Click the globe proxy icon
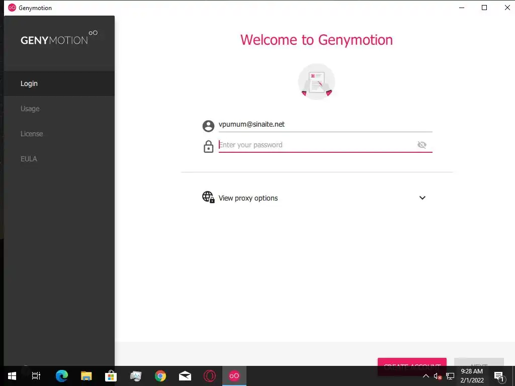Viewport: 515px width, 386px height. tap(208, 197)
